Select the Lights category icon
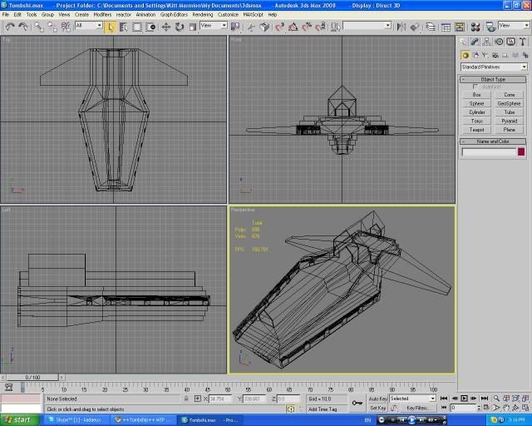532x426 pixels. pyautogui.click(x=487, y=55)
